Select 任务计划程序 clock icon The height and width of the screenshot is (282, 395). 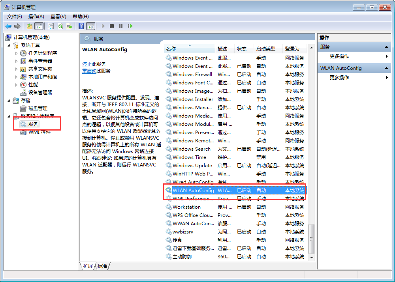point(23,53)
